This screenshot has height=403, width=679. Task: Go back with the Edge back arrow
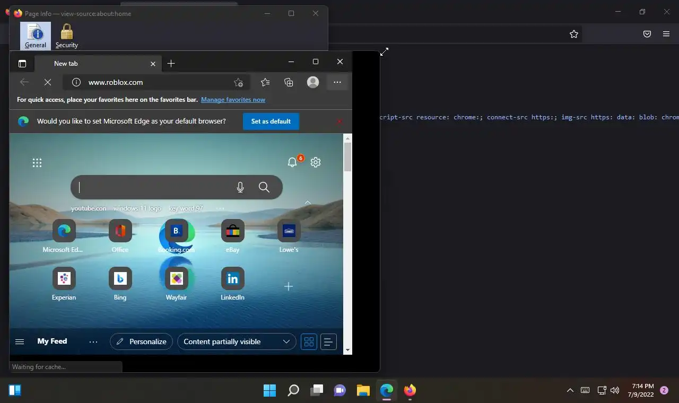click(24, 82)
